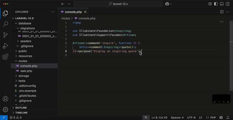The image size is (233, 120).
Task: Toggle the bottom panel
Action: point(222,4)
